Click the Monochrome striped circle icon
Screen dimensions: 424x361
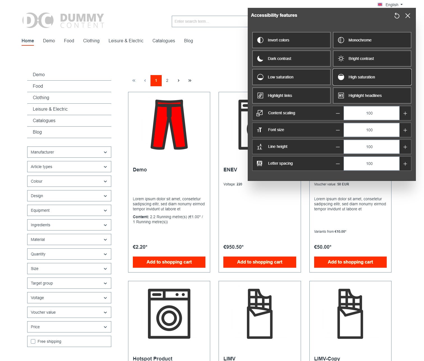tap(341, 40)
